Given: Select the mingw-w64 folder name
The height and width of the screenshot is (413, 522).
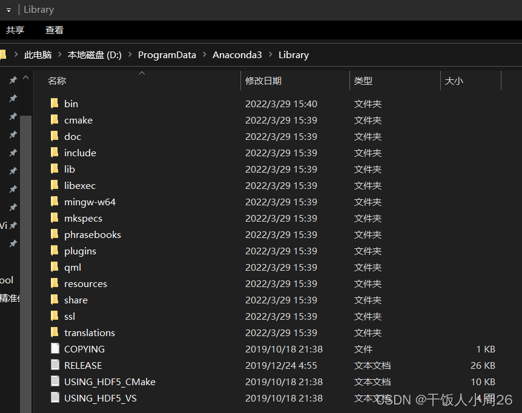Looking at the screenshot, I should point(90,202).
